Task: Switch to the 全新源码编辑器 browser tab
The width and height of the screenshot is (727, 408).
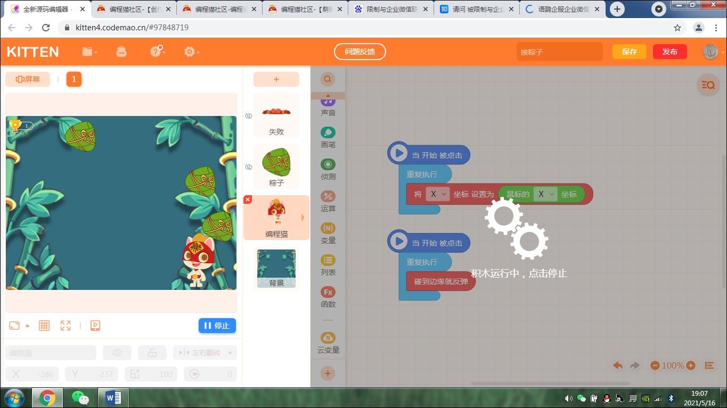Action: (x=47, y=9)
